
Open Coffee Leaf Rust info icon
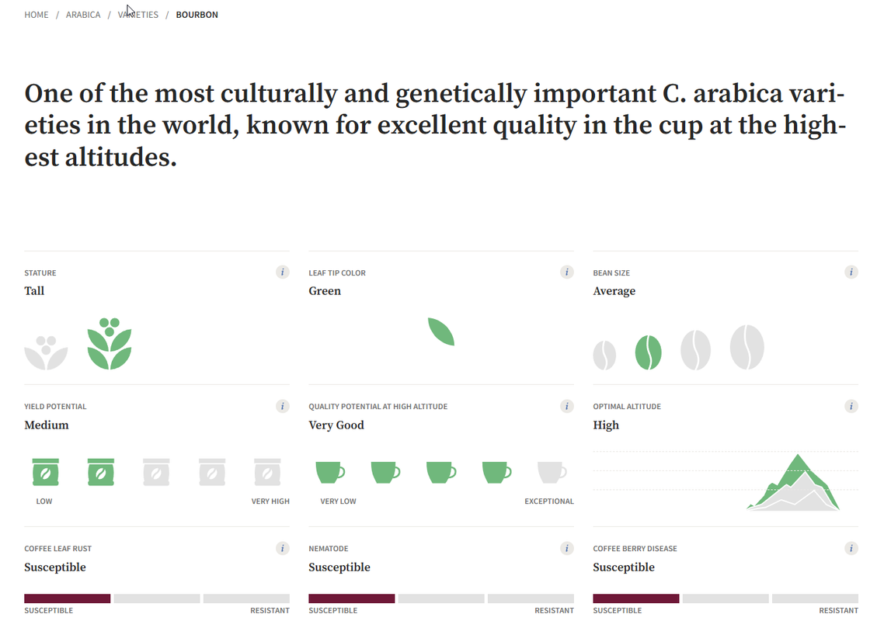tap(283, 548)
